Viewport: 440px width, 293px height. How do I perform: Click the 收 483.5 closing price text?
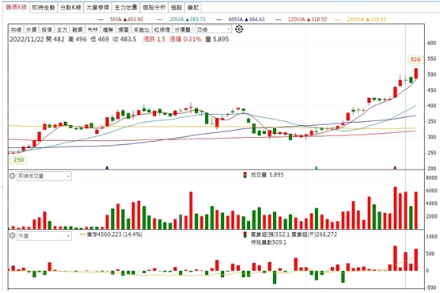tap(124, 40)
